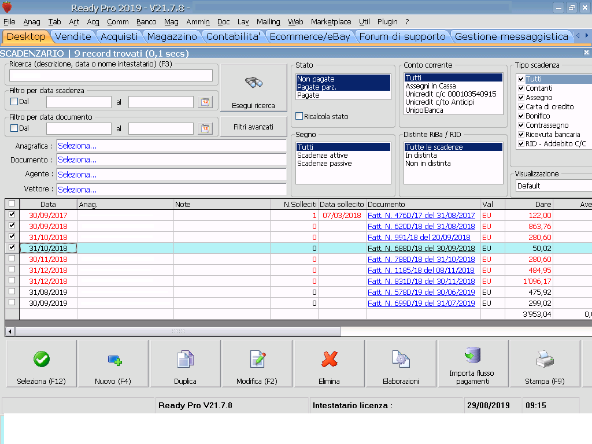592x444 pixels.
Task: Toggle the select-all checkbox in table header
Action: (x=12, y=203)
